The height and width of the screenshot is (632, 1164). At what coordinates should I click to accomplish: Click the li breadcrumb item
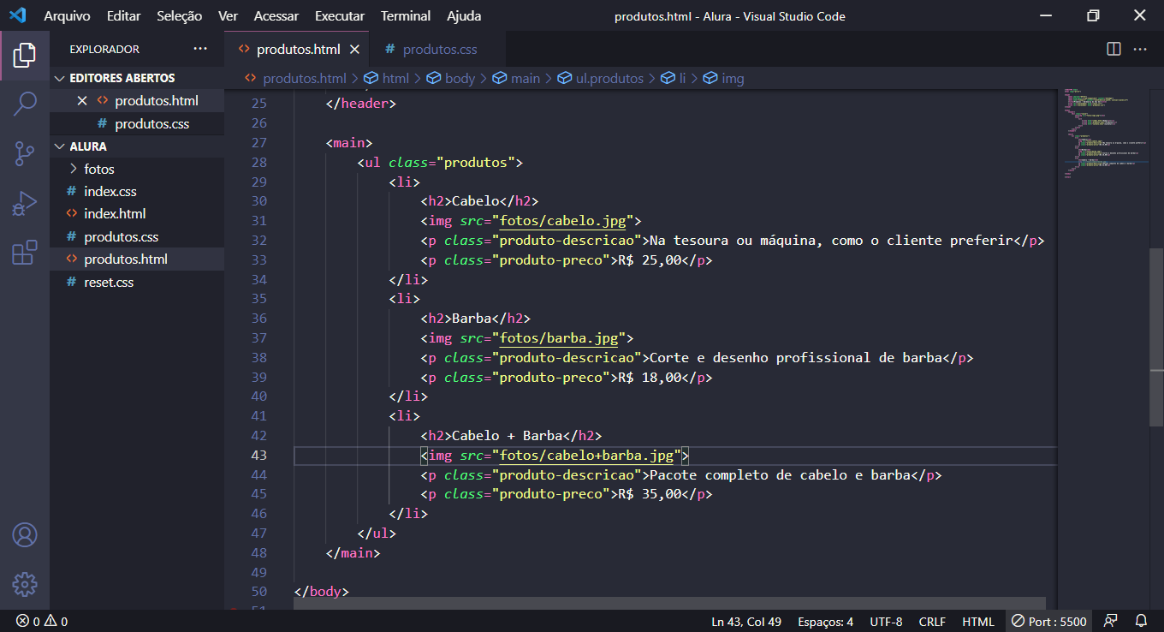(674, 78)
